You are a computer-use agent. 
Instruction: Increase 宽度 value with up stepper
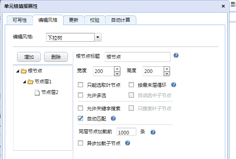[117, 69]
